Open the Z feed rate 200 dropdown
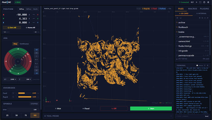The image size is (212, 120). [29, 79]
